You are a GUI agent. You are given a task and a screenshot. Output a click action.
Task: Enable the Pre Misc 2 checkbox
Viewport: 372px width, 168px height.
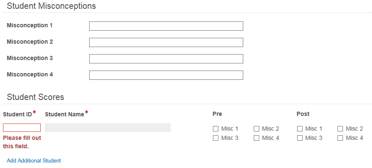tap(257, 129)
